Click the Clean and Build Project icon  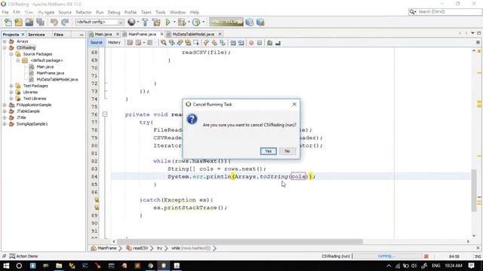click(x=156, y=22)
